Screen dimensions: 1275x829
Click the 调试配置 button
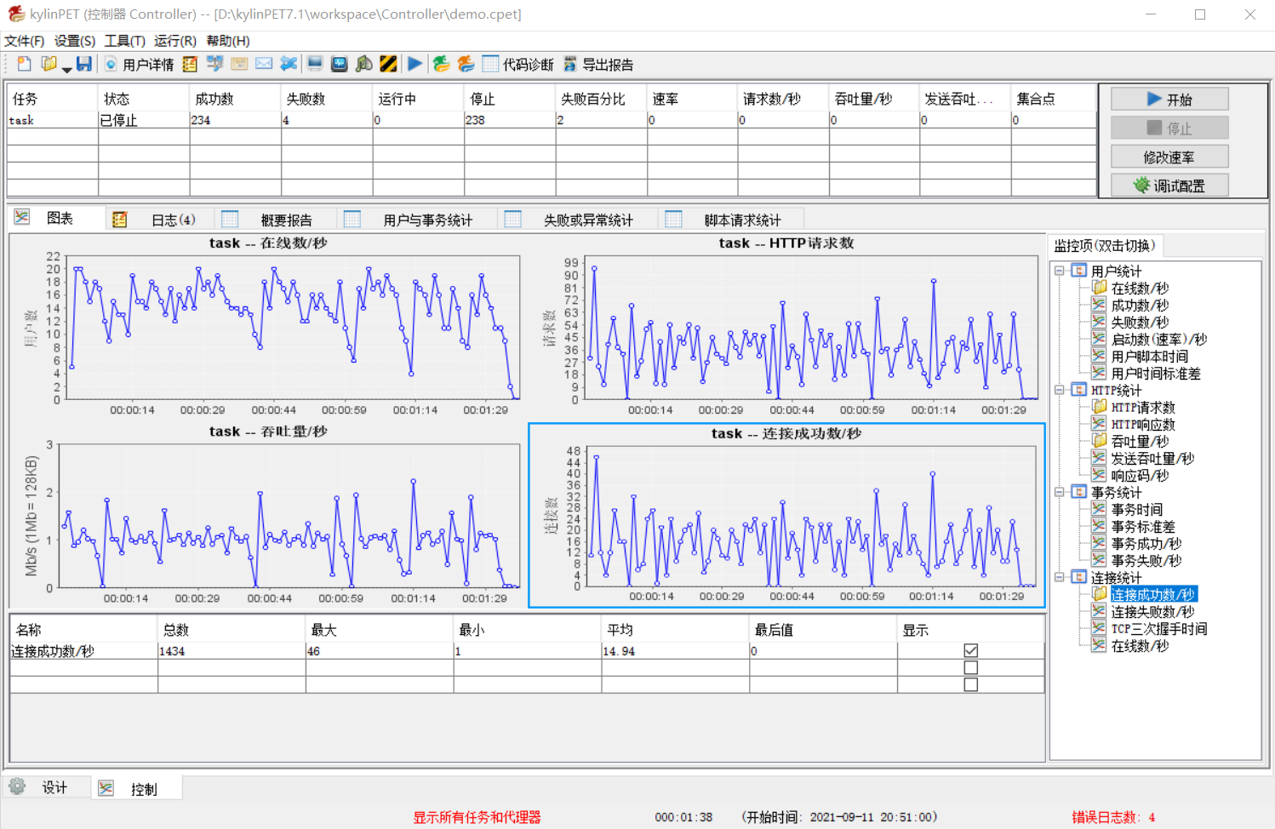click(1169, 186)
